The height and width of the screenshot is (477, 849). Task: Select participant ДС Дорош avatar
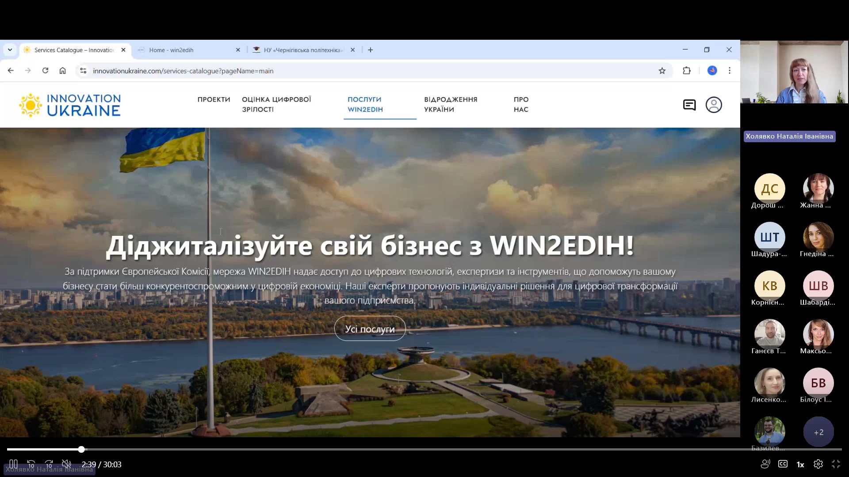(770, 189)
